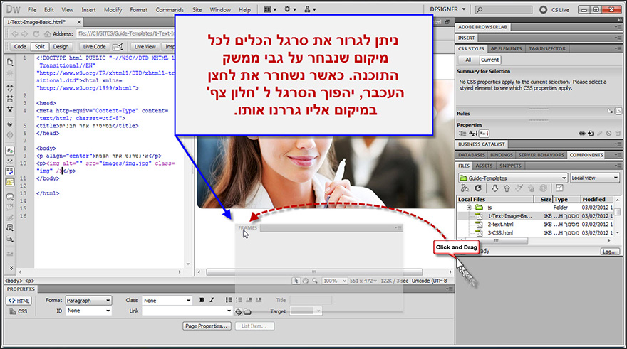Click the Live Code button
The width and height of the screenshot is (627, 349).
94,47
